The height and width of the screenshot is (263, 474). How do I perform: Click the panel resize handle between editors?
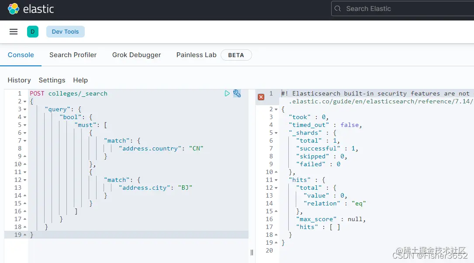[252, 253]
